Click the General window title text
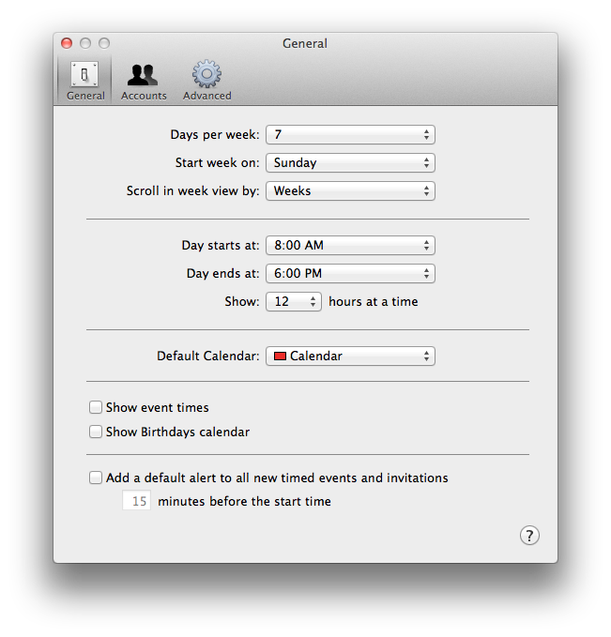Viewport: 611px width, 637px height. click(305, 43)
